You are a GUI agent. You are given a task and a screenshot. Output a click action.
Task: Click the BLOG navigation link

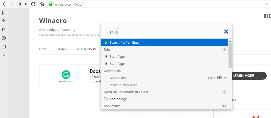[x=62, y=49]
